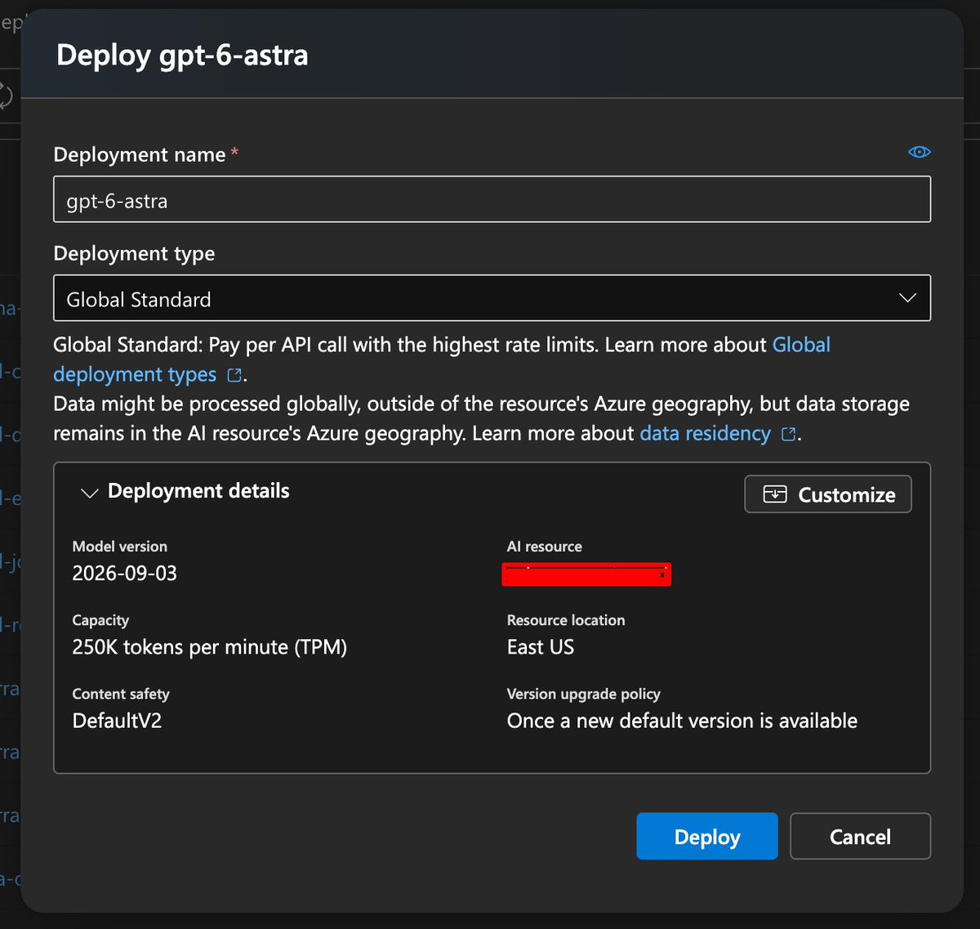Click external-link icon after 'deployment types'
The image size is (980, 929).
(x=234, y=375)
